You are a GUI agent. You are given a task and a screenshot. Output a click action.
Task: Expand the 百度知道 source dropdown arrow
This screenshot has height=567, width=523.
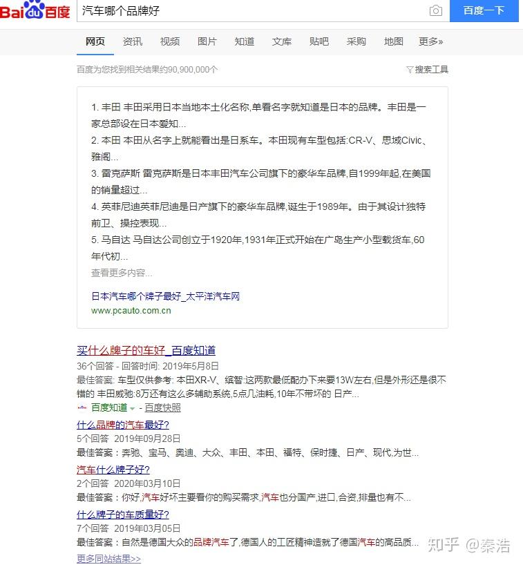coord(133,409)
